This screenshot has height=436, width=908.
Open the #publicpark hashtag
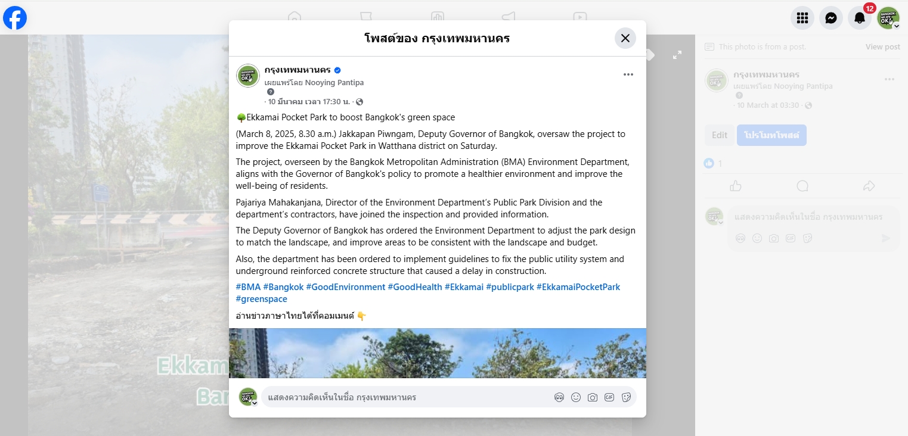coord(510,287)
